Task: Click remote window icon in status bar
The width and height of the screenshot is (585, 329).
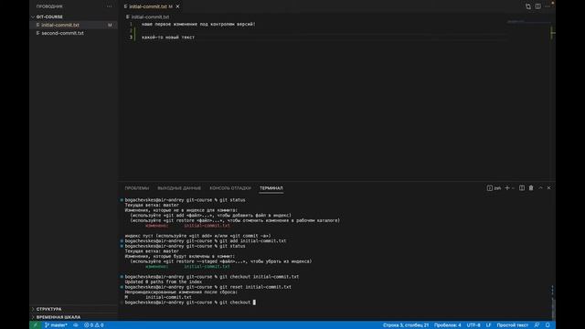Action: [x=36, y=325]
